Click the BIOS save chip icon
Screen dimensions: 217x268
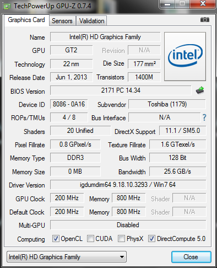(200, 90)
